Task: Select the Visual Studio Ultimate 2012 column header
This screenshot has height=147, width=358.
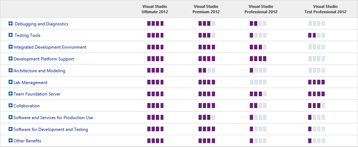Action: [x=155, y=9]
